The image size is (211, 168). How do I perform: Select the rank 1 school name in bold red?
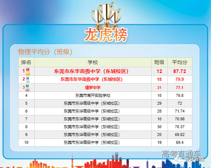91,71
